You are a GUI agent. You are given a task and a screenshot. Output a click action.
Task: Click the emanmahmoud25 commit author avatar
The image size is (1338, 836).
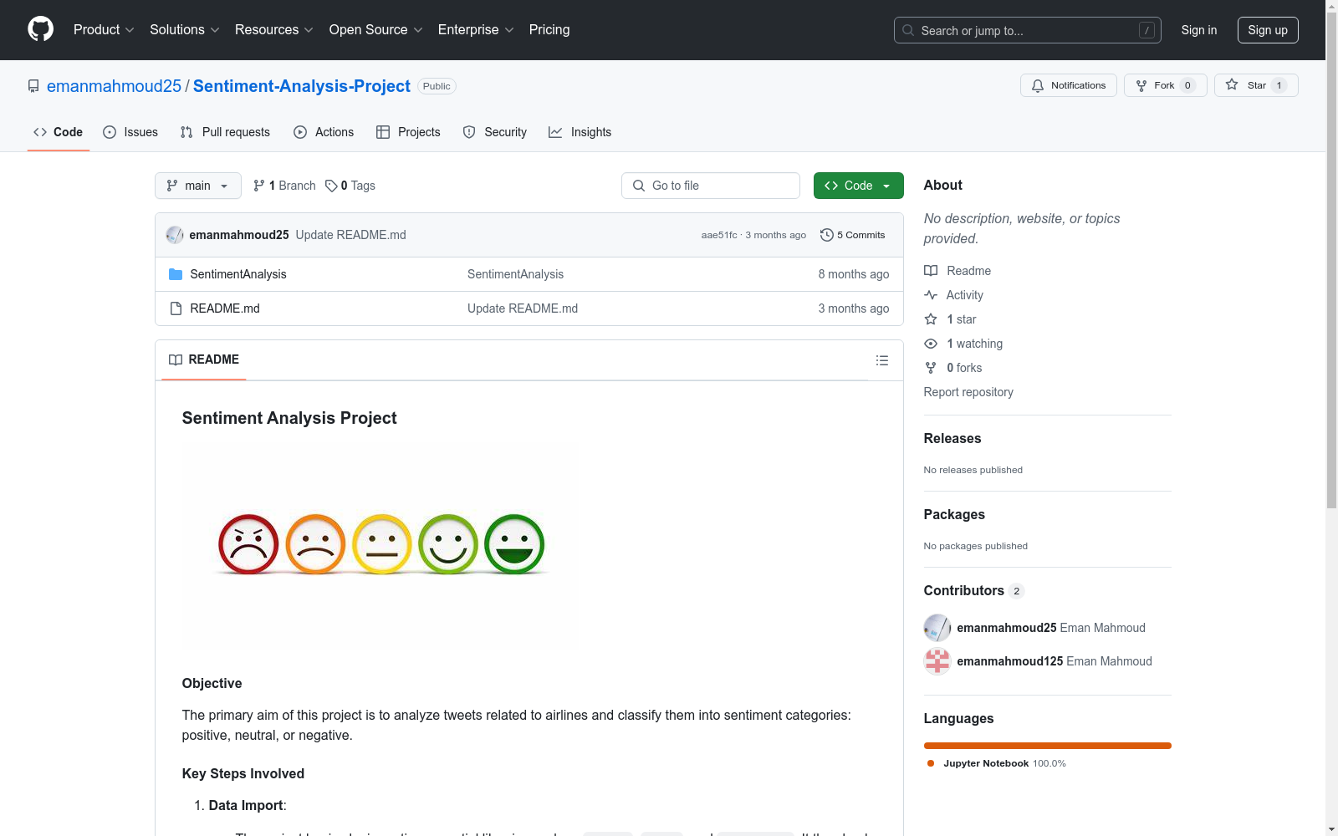[x=175, y=235]
